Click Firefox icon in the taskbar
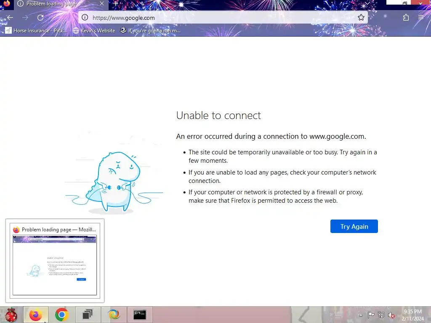 [x=36, y=315]
